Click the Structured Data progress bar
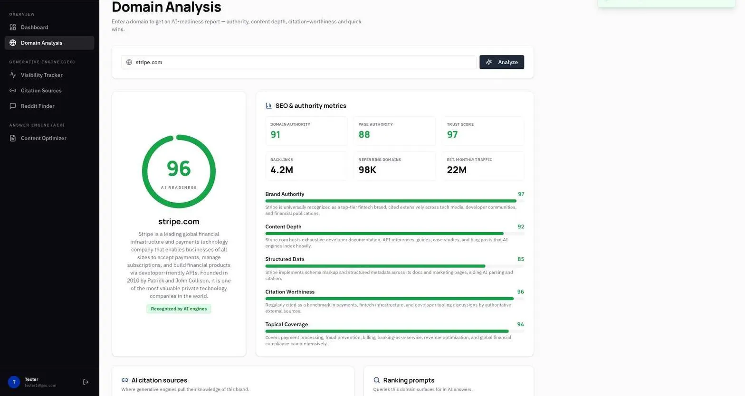The height and width of the screenshot is (396, 745). [x=394, y=266]
